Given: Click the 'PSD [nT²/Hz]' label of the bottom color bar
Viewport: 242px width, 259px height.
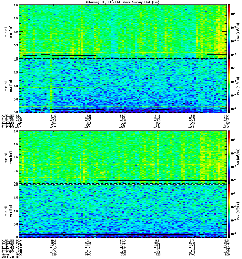Looking at the screenshot, I should coord(238,211).
